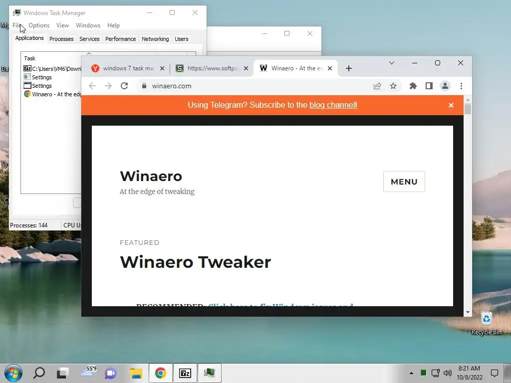Open the volume speaker tray icon

448,373
